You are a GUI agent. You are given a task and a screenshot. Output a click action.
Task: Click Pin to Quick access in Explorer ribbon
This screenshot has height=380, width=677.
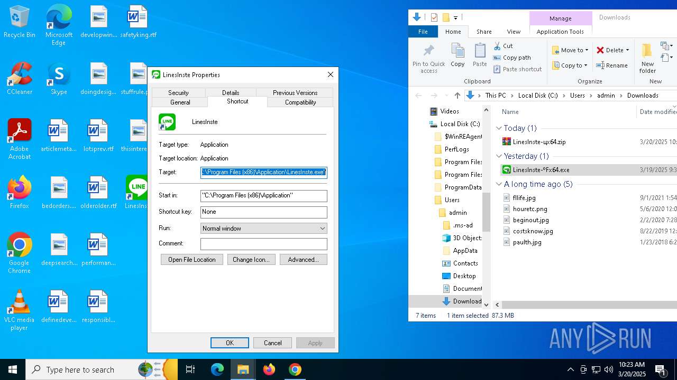[x=429, y=58]
